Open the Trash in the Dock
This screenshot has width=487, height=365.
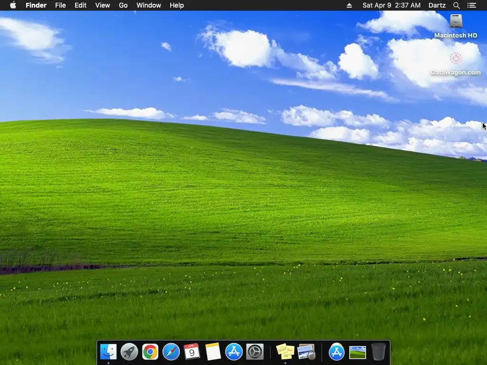pos(378,352)
